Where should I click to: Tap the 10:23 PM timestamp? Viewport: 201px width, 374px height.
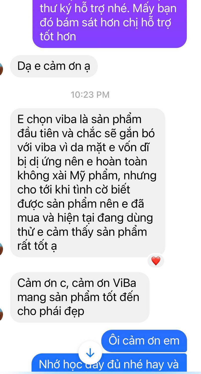click(x=90, y=95)
